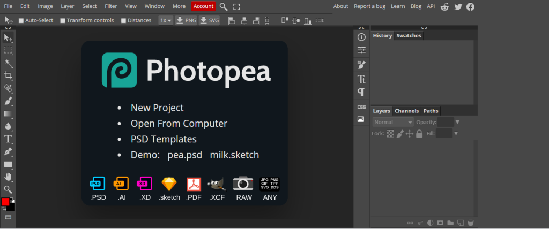This screenshot has height=229, width=549.
Task: Expand the 1x export scale dropdown
Action: [166, 20]
